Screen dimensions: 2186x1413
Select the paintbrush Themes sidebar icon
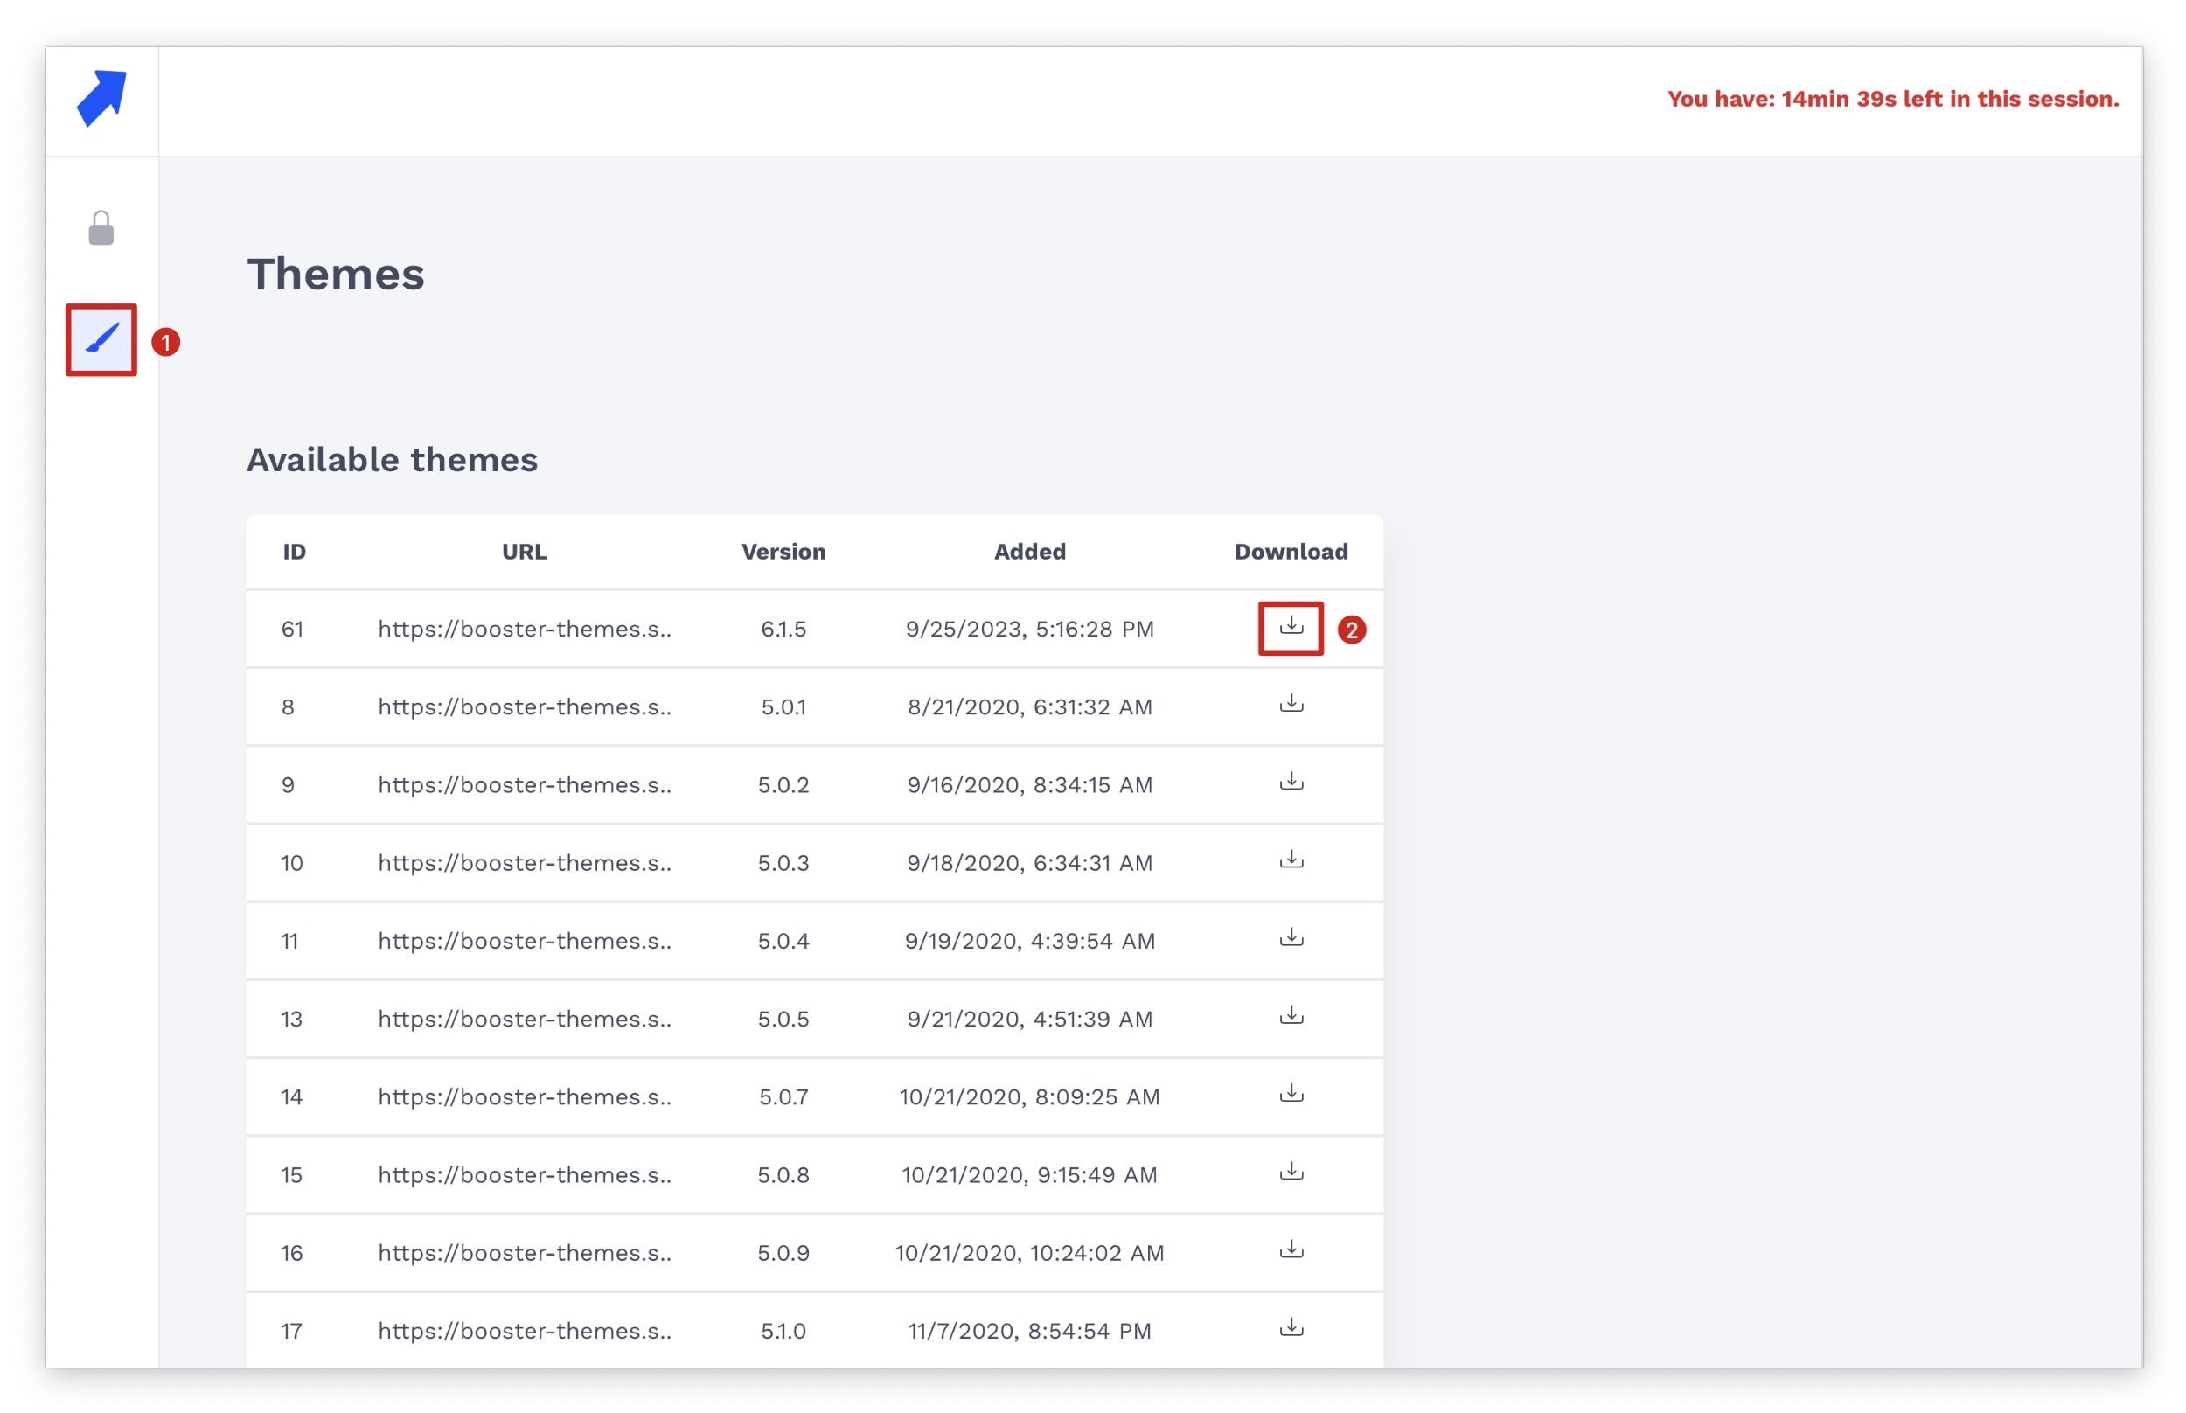click(x=101, y=339)
